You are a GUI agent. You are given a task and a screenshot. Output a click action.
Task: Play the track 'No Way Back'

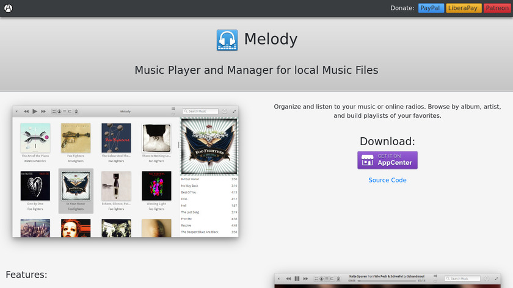click(x=209, y=185)
